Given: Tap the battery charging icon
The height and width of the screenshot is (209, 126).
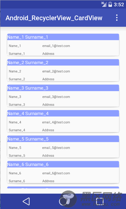Looking at the screenshot, I should (x=110, y=4).
